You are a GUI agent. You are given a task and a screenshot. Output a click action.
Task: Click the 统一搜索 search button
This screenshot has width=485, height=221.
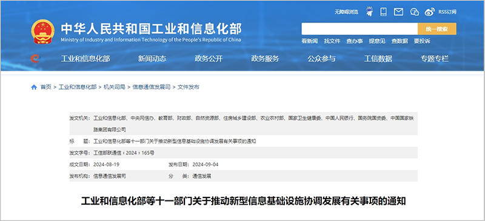click(436, 28)
